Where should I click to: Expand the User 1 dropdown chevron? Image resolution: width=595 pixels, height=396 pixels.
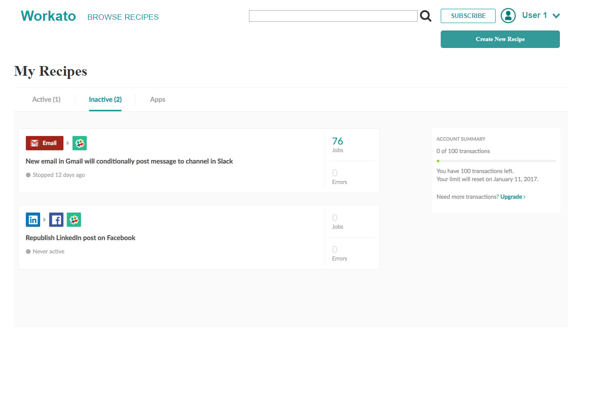[556, 16]
